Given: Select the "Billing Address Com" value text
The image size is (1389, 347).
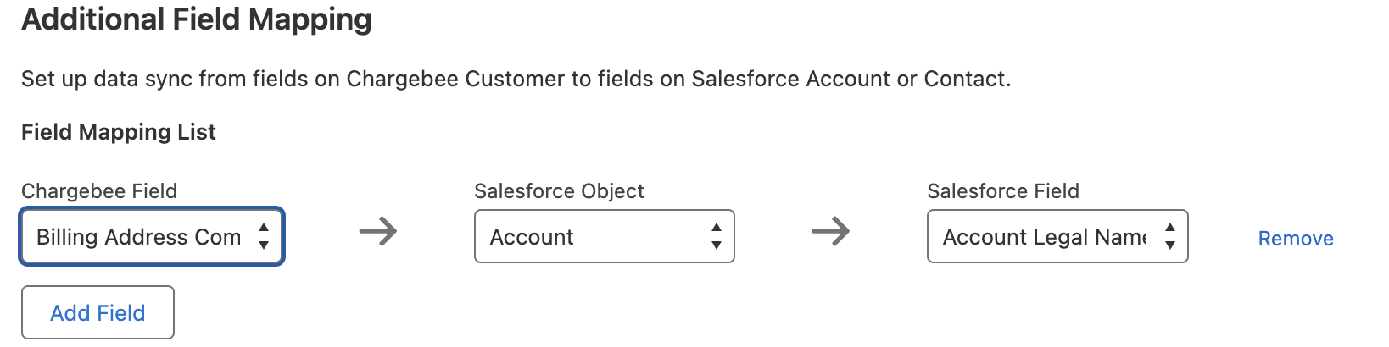Looking at the screenshot, I should tap(138, 237).
